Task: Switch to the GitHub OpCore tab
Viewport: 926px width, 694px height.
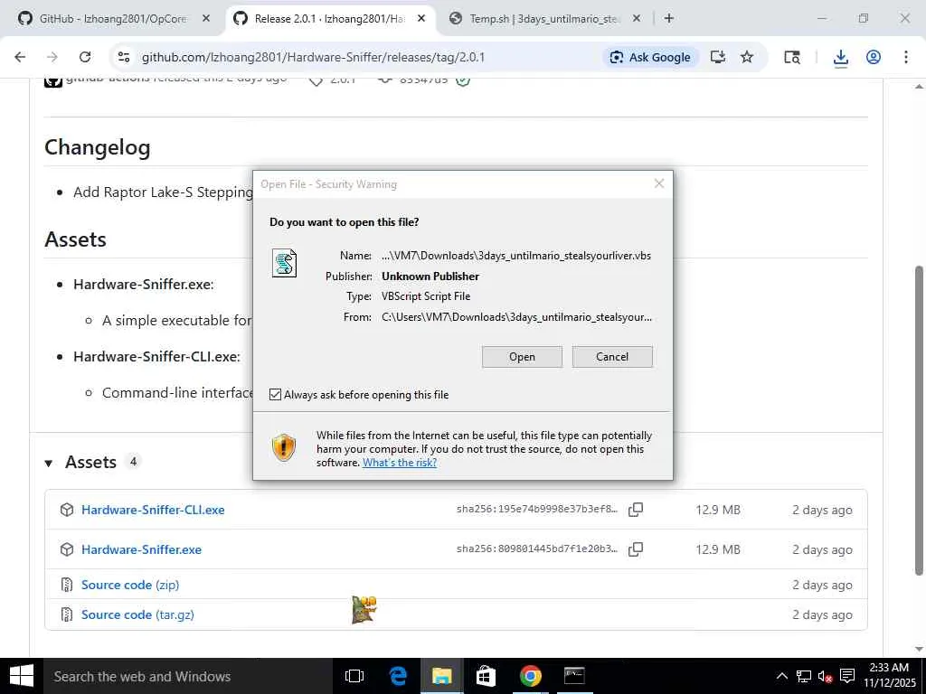Action: [x=112, y=19]
